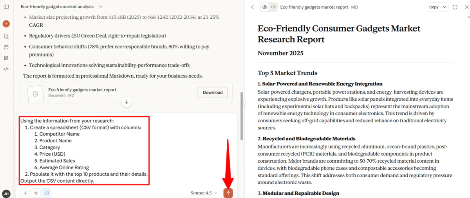Download the Eco friendly gadgets market report
Viewport: 470px width, 198px height.
[213, 93]
